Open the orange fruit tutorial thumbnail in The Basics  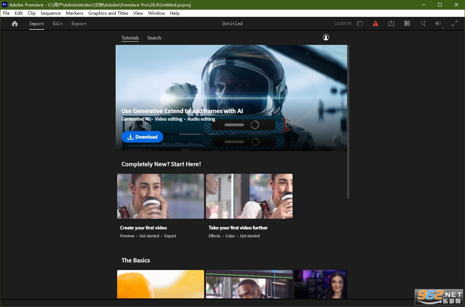[161, 284]
